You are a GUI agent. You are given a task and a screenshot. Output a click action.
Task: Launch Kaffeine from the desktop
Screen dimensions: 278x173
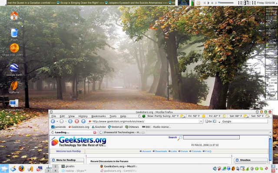14,85
